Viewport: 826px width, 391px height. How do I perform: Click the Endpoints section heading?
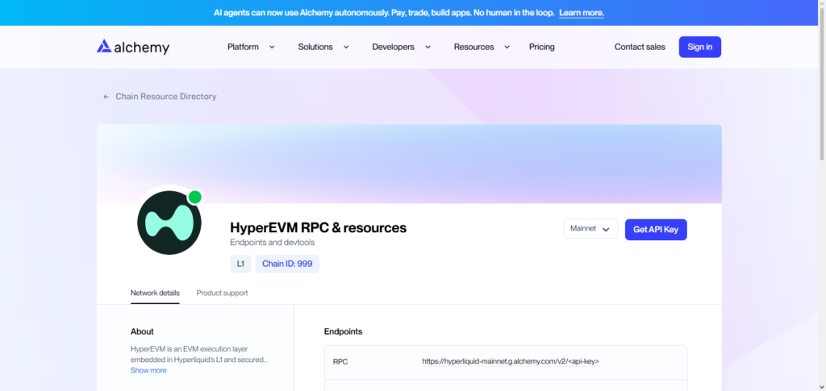point(343,331)
